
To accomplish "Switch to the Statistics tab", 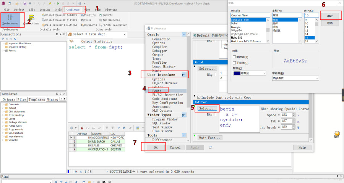I will 103,41.
